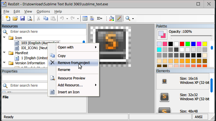This screenshot has height=121, width=216.
Task: Choose Remove from project
Action: tap(74, 63)
